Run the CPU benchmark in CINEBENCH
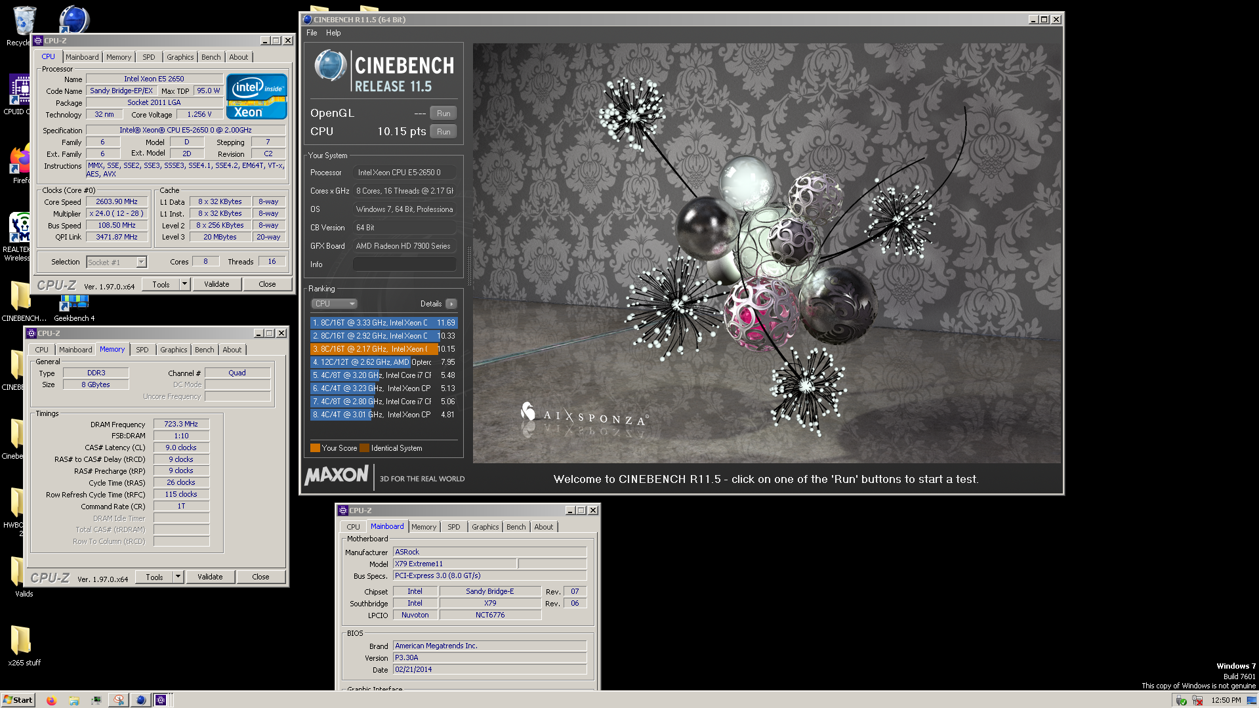Screen dimensions: 1259x708 tap(444, 132)
